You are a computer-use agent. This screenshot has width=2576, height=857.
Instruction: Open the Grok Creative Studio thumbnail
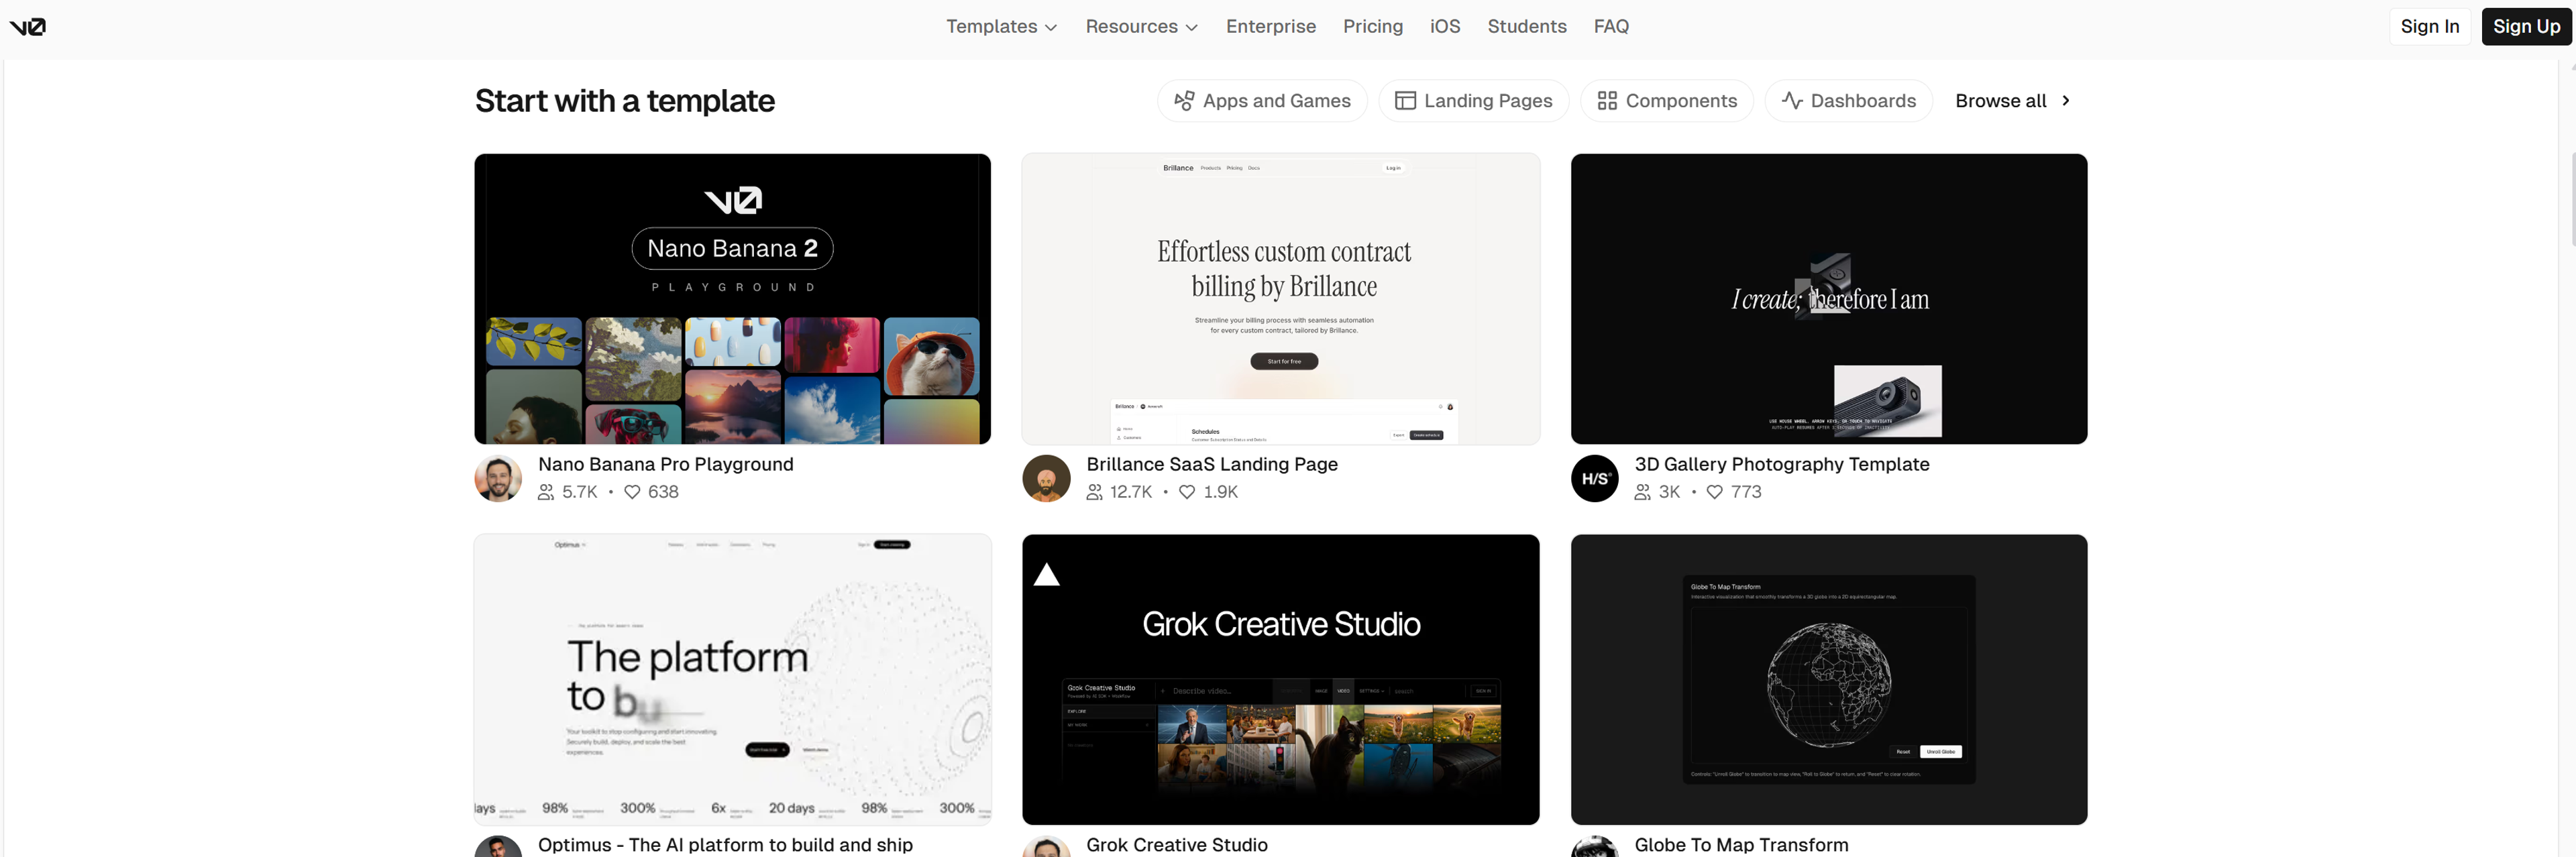coord(1280,679)
